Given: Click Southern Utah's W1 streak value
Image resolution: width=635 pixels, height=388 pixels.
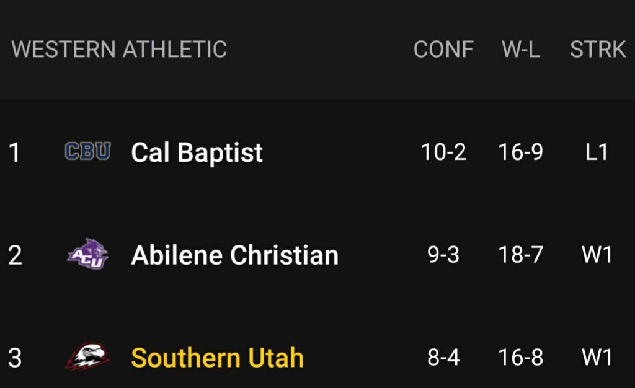Looking at the screenshot, I should tap(597, 357).
